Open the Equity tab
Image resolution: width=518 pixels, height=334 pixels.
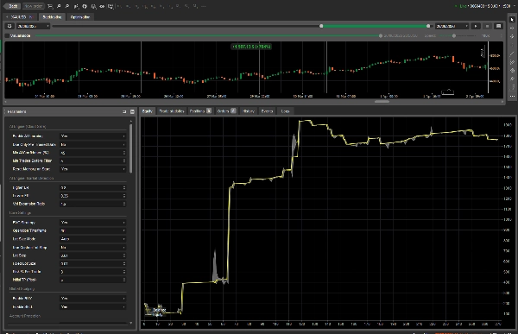(x=147, y=111)
